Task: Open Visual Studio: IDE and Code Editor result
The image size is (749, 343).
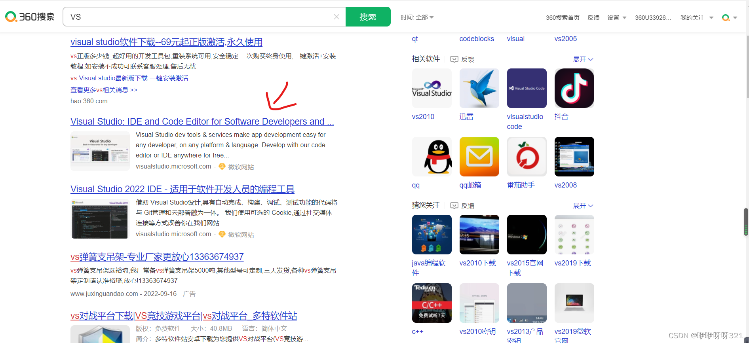Action: tap(202, 121)
